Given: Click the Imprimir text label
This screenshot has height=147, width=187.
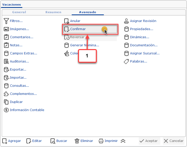Looking at the screenshot, I should 111,141.
